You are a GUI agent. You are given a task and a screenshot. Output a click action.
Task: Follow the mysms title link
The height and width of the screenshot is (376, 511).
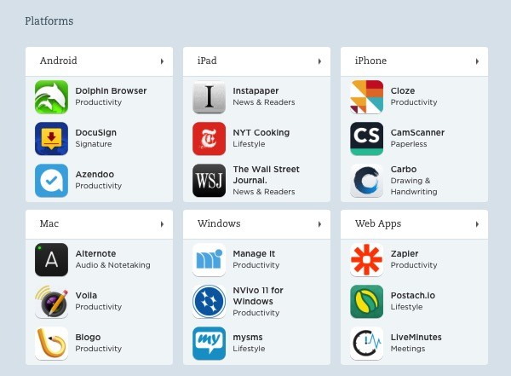pyautogui.click(x=248, y=338)
